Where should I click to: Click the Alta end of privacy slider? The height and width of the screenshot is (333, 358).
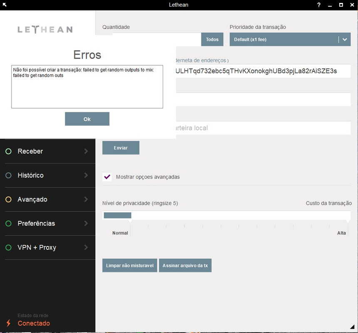click(x=342, y=233)
